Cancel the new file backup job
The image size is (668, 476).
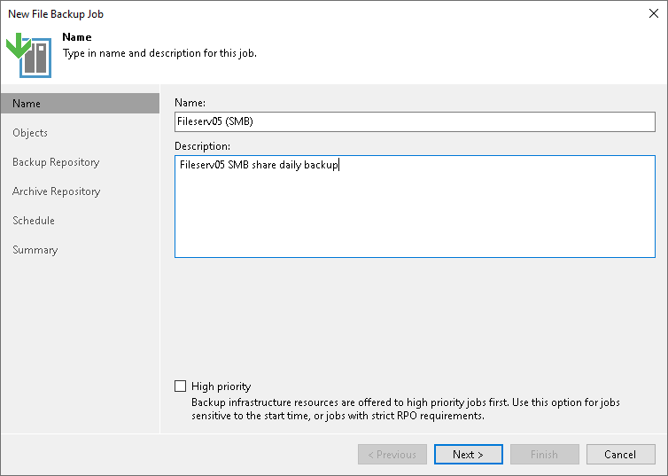coord(620,454)
